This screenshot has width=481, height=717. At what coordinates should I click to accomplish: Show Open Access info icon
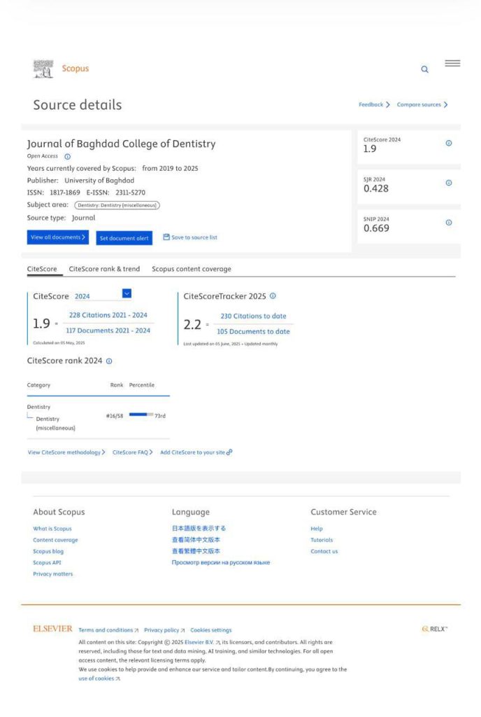68,156
